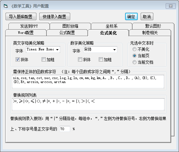
Task: Close the 用户配置 dialog window
Action: 171,6
